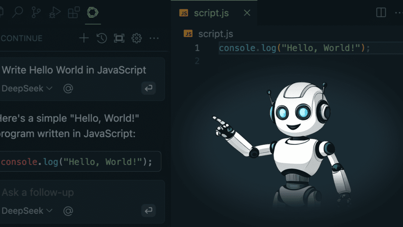Open the Run and Debug view
The height and width of the screenshot is (227, 403).
[54, 13]
